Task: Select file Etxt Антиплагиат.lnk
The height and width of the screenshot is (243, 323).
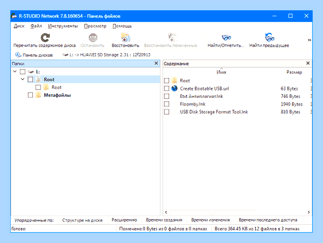Action: coord(202,96)
